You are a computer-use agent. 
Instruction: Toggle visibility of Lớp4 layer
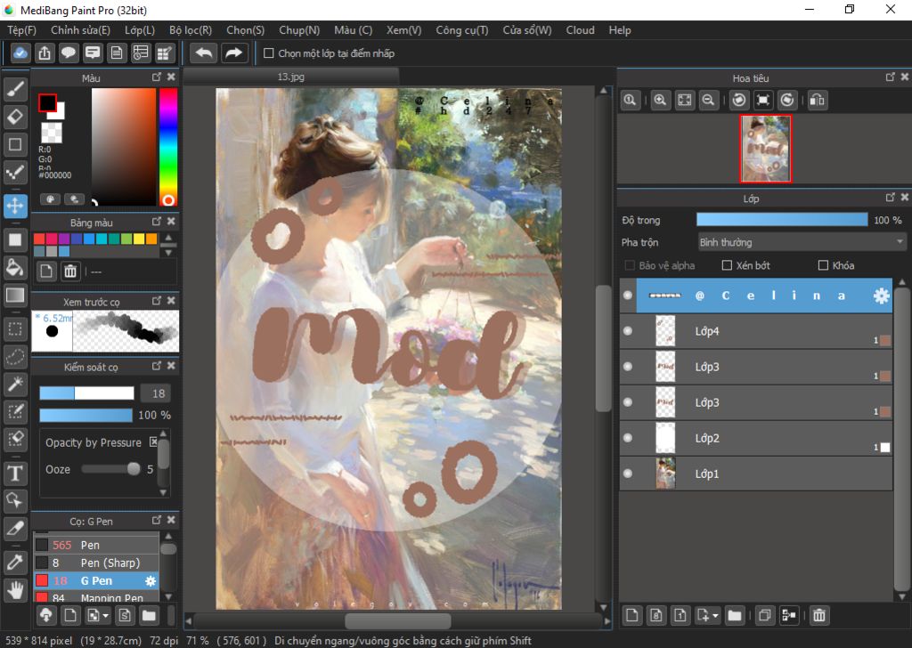(x=628, y=331)
